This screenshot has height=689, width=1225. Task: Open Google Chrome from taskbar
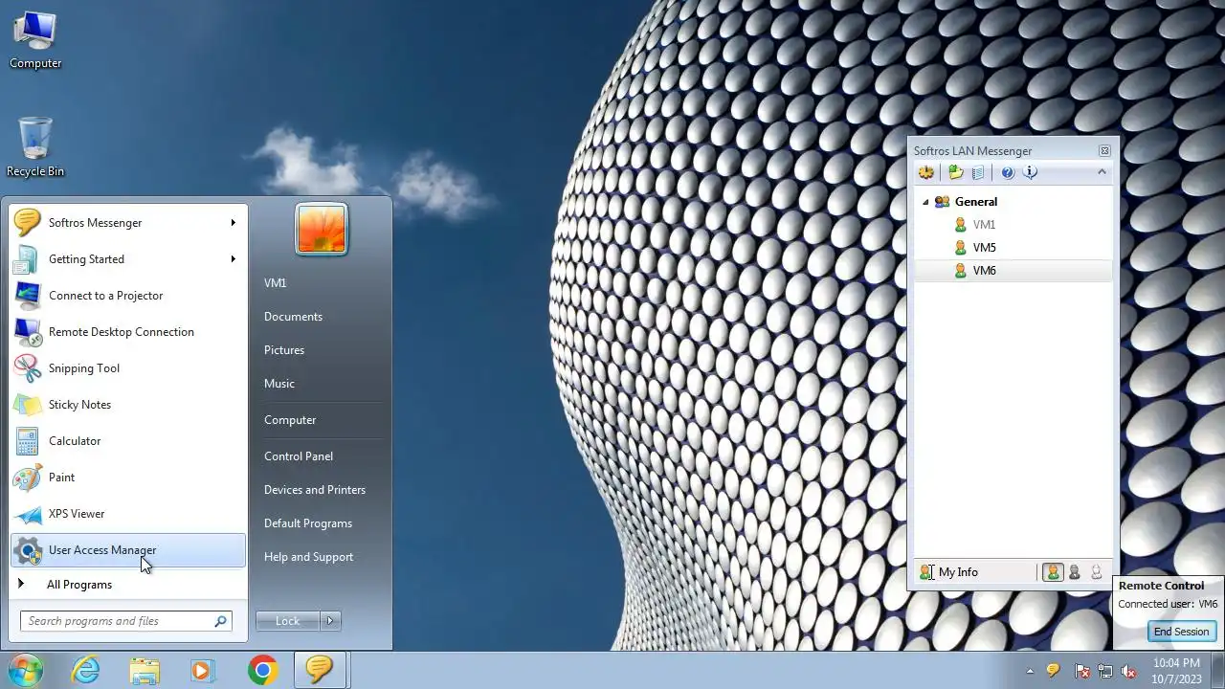(262, 670)
